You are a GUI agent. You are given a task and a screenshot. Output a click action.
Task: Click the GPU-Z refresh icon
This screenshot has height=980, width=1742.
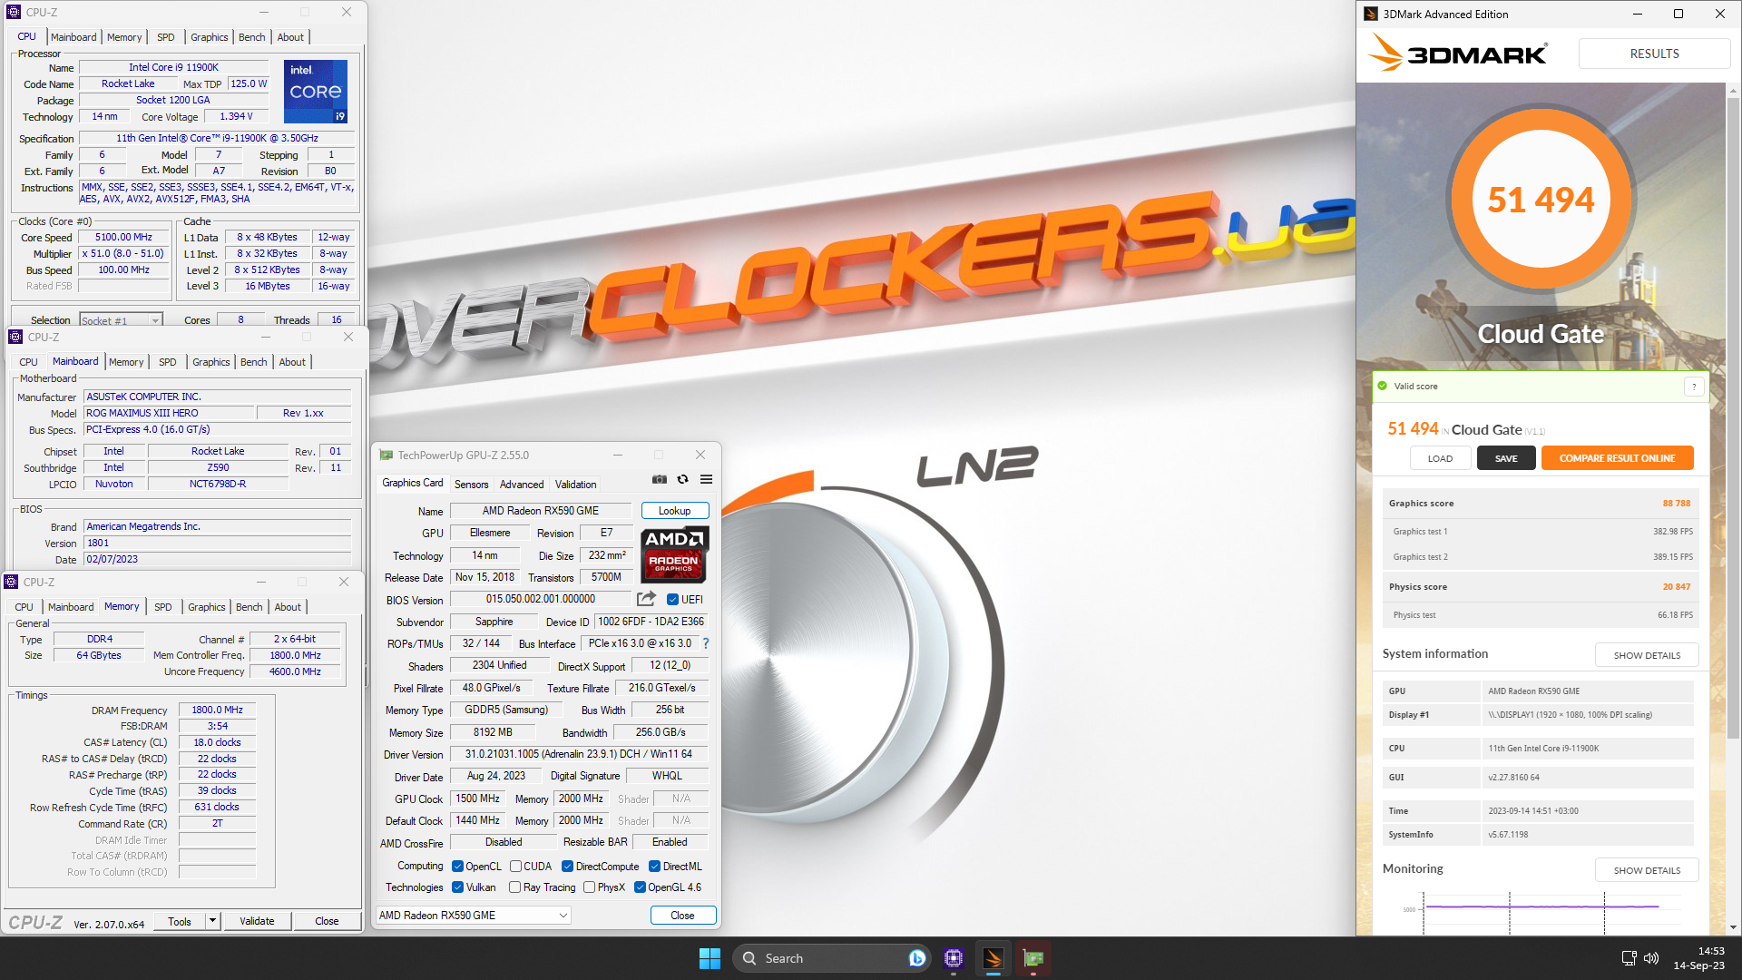coord(683,479)
